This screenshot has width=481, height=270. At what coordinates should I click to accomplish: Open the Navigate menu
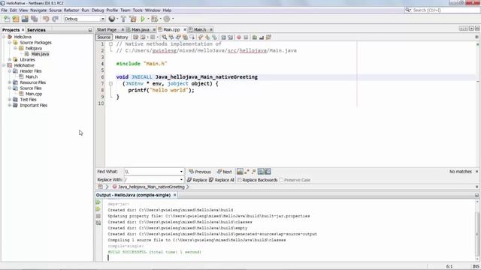click(x=38, y=10)
